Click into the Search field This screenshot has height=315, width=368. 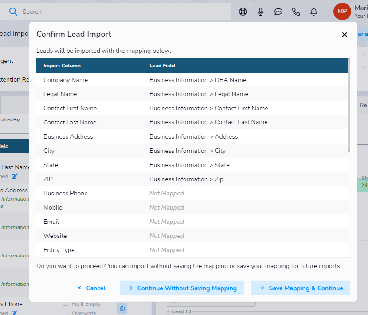pos(117,12)
